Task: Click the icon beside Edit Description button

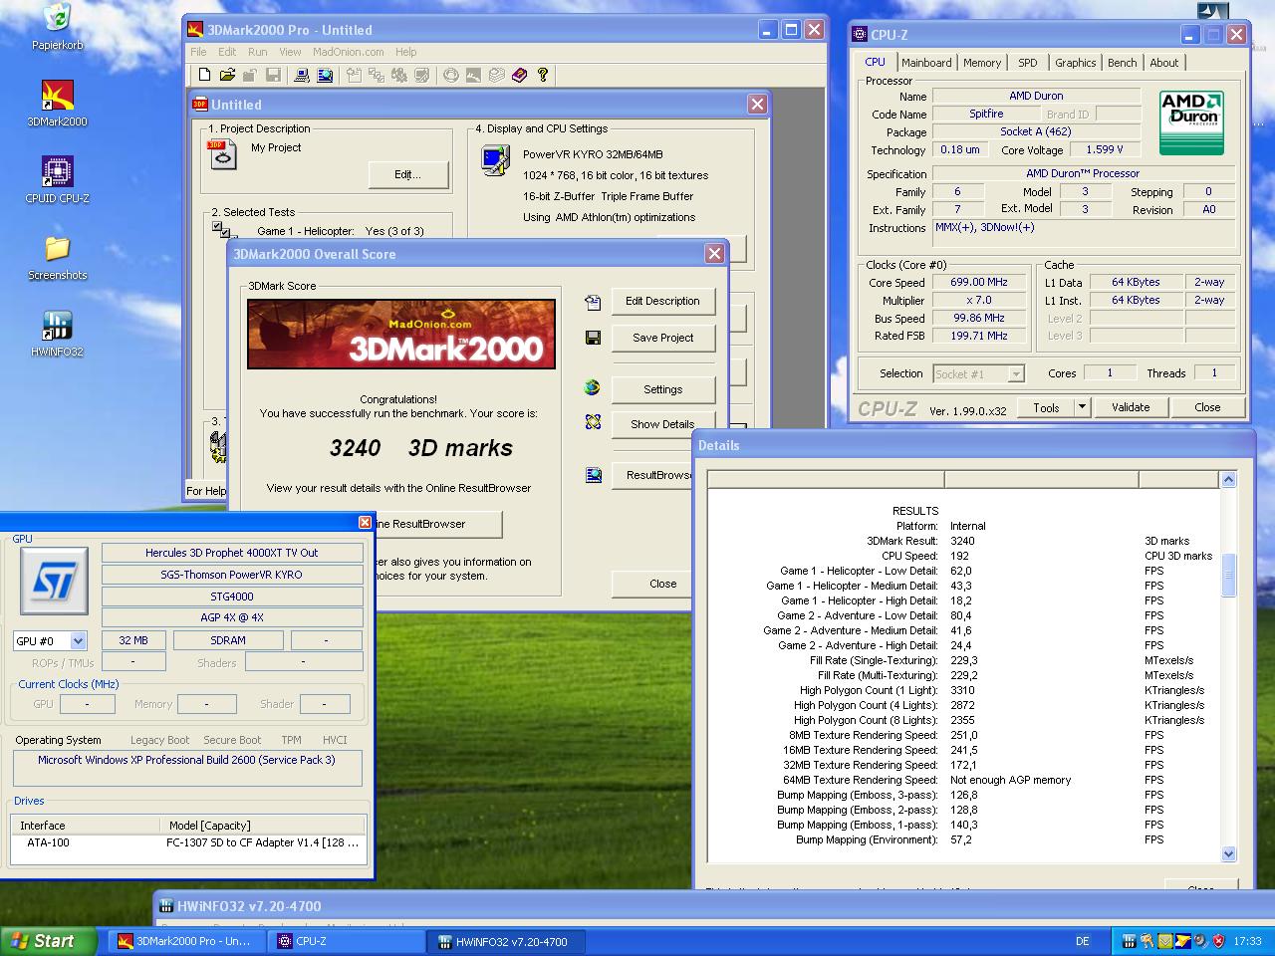Action: [x=593, y=302]
